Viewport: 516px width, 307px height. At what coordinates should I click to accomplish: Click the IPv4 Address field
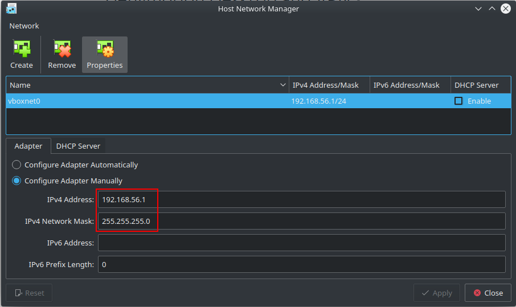click(301, 199)
